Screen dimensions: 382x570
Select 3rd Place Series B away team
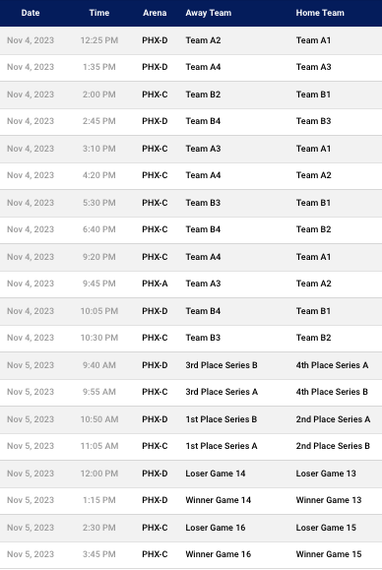(222, 365)
